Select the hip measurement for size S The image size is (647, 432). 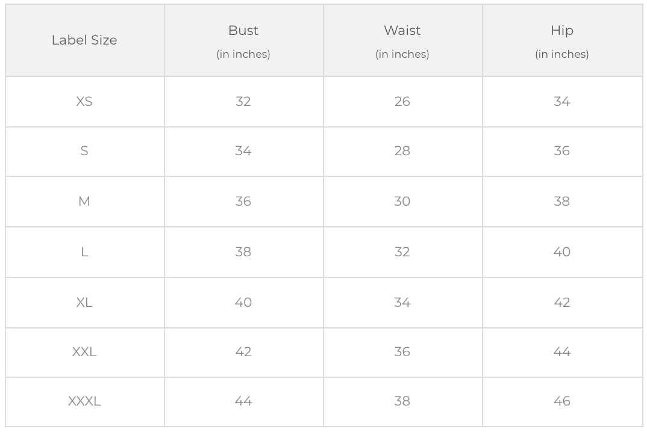coord(561,151)
